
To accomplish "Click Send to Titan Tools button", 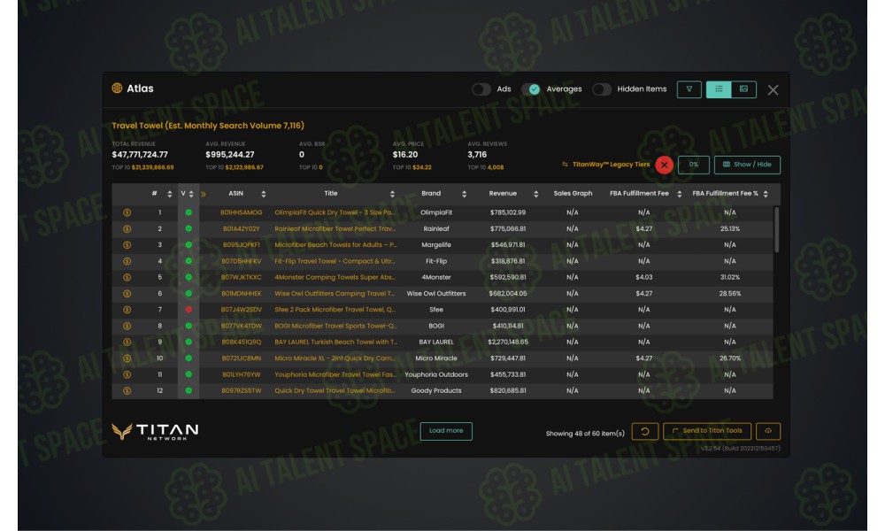I will [707, 431].
